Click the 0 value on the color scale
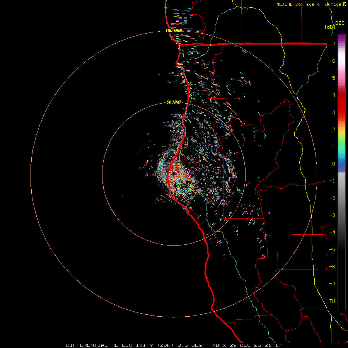348x348 pixels. point(334,164)
